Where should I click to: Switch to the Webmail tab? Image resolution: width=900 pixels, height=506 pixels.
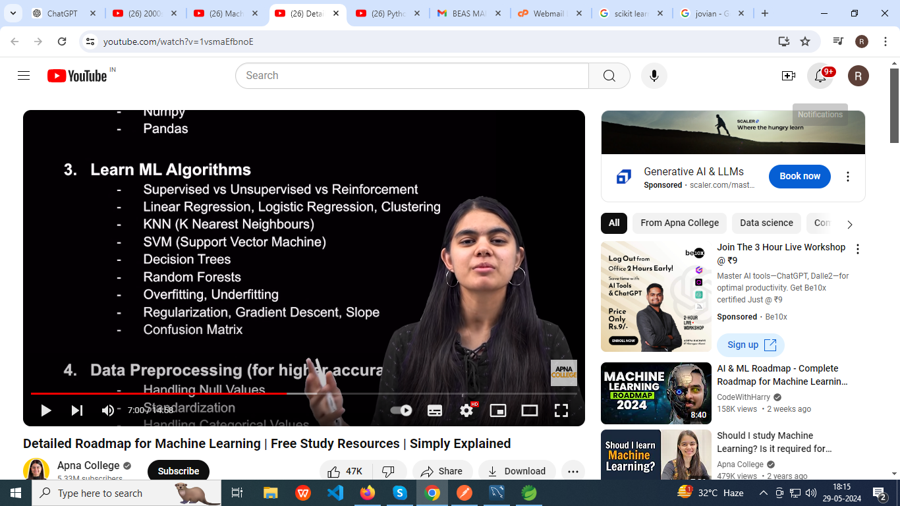(x=551, y=13)
